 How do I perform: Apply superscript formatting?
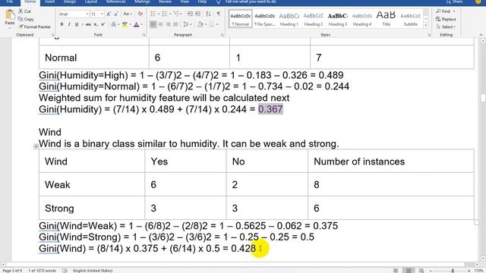coord(103,24)
